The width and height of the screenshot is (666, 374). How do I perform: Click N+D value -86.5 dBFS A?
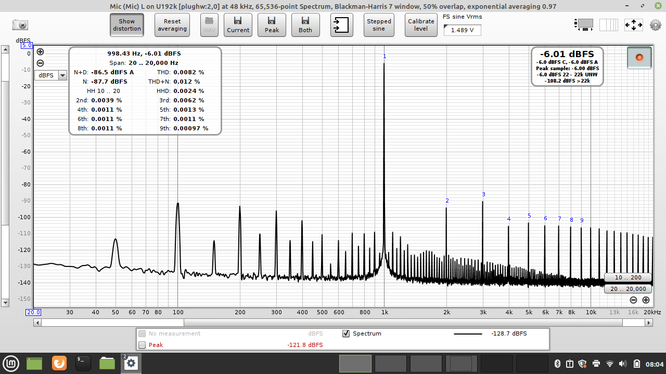click(x=112, y=72)
